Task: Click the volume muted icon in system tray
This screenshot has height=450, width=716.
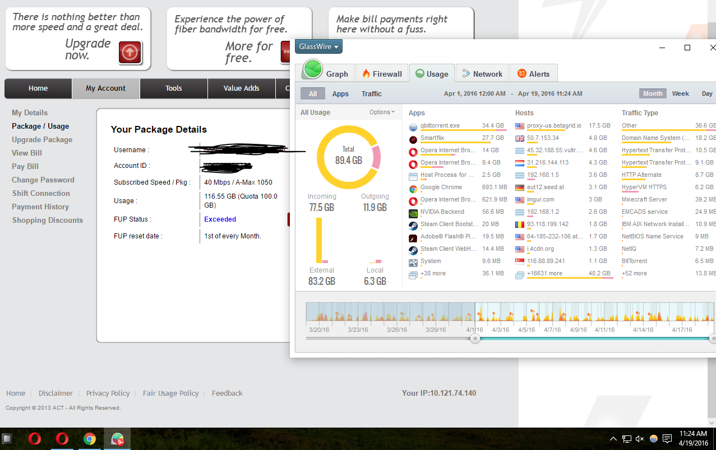Action: 640,439
